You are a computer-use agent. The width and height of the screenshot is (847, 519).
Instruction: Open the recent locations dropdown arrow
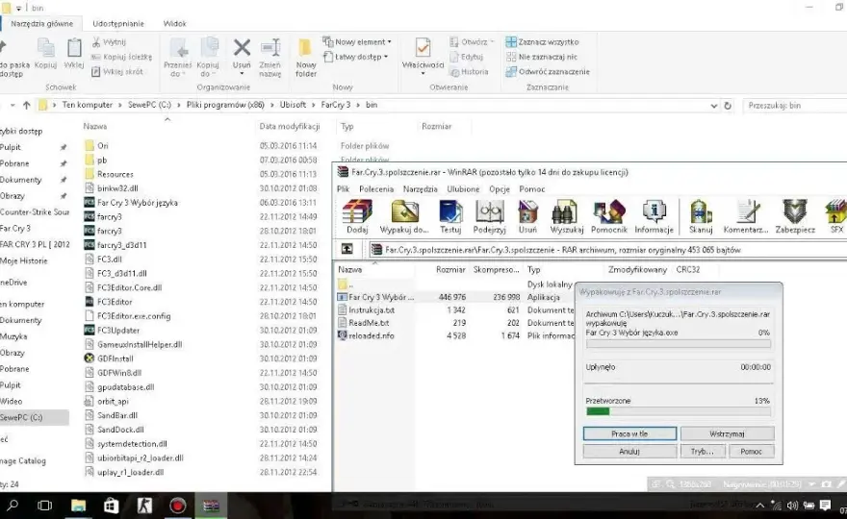coord(13,105)
